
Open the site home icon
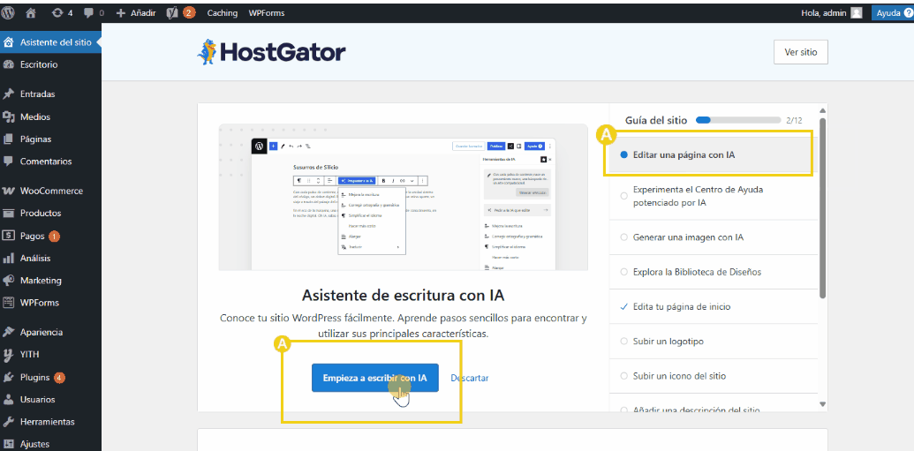point(32,12)
